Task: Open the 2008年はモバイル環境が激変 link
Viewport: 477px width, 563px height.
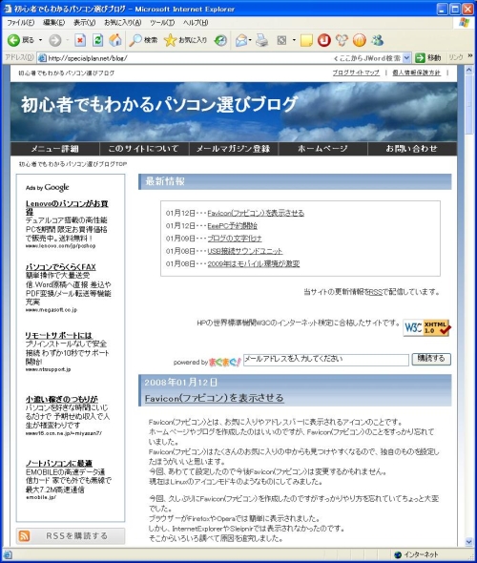Action: pyautogui.click(x=254, y=264)
